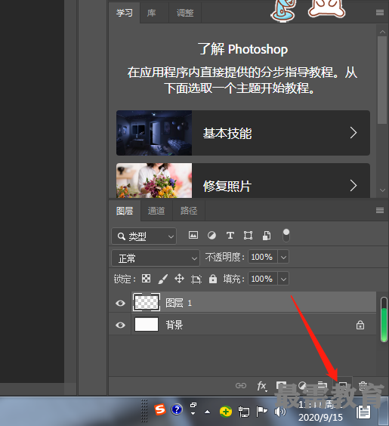This screenshot has height=426, width=389.
Task: Lock position with the move-arrows icon
Action: point(179,279)
